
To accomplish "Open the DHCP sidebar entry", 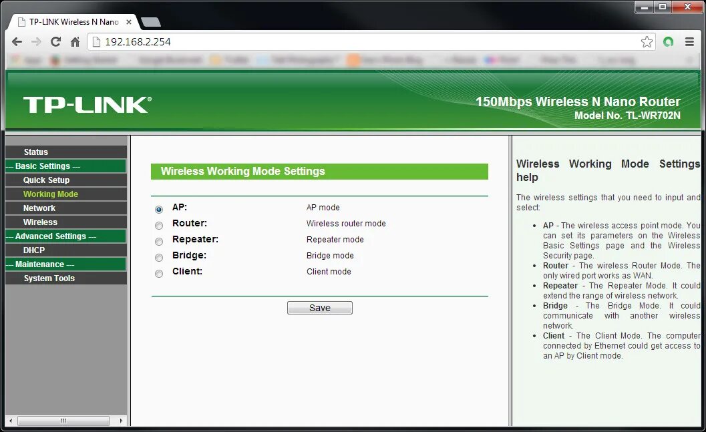I will click(66, 250).
